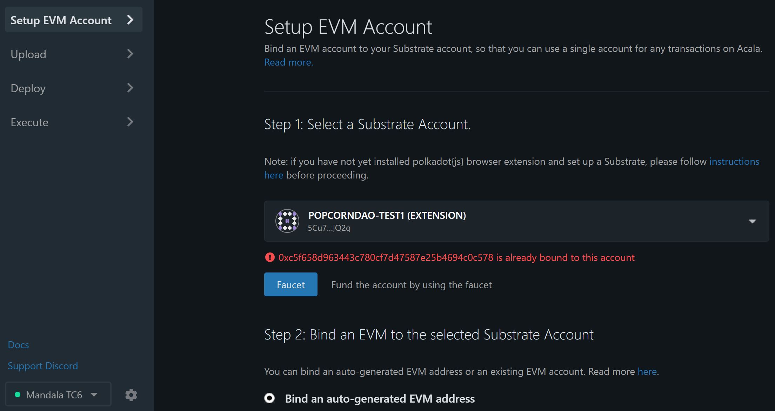Visit the Support Discord link
Image resolution: width=775 pixels, height=411 pixels.
coord(43,366)
